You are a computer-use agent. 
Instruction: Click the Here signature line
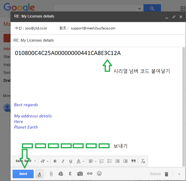point(19,122)
